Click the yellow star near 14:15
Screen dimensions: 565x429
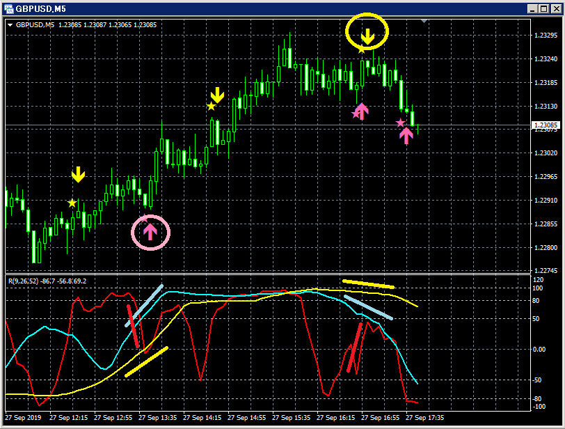coord(211,107)
